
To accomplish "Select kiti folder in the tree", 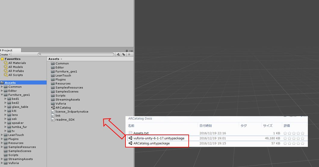I will (x=12, y=111).
